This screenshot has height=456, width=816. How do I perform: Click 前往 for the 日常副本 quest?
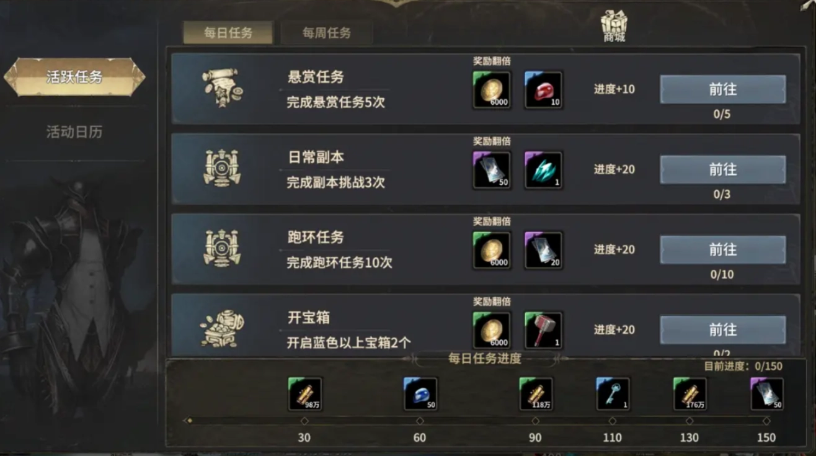[x=723, y=169]
